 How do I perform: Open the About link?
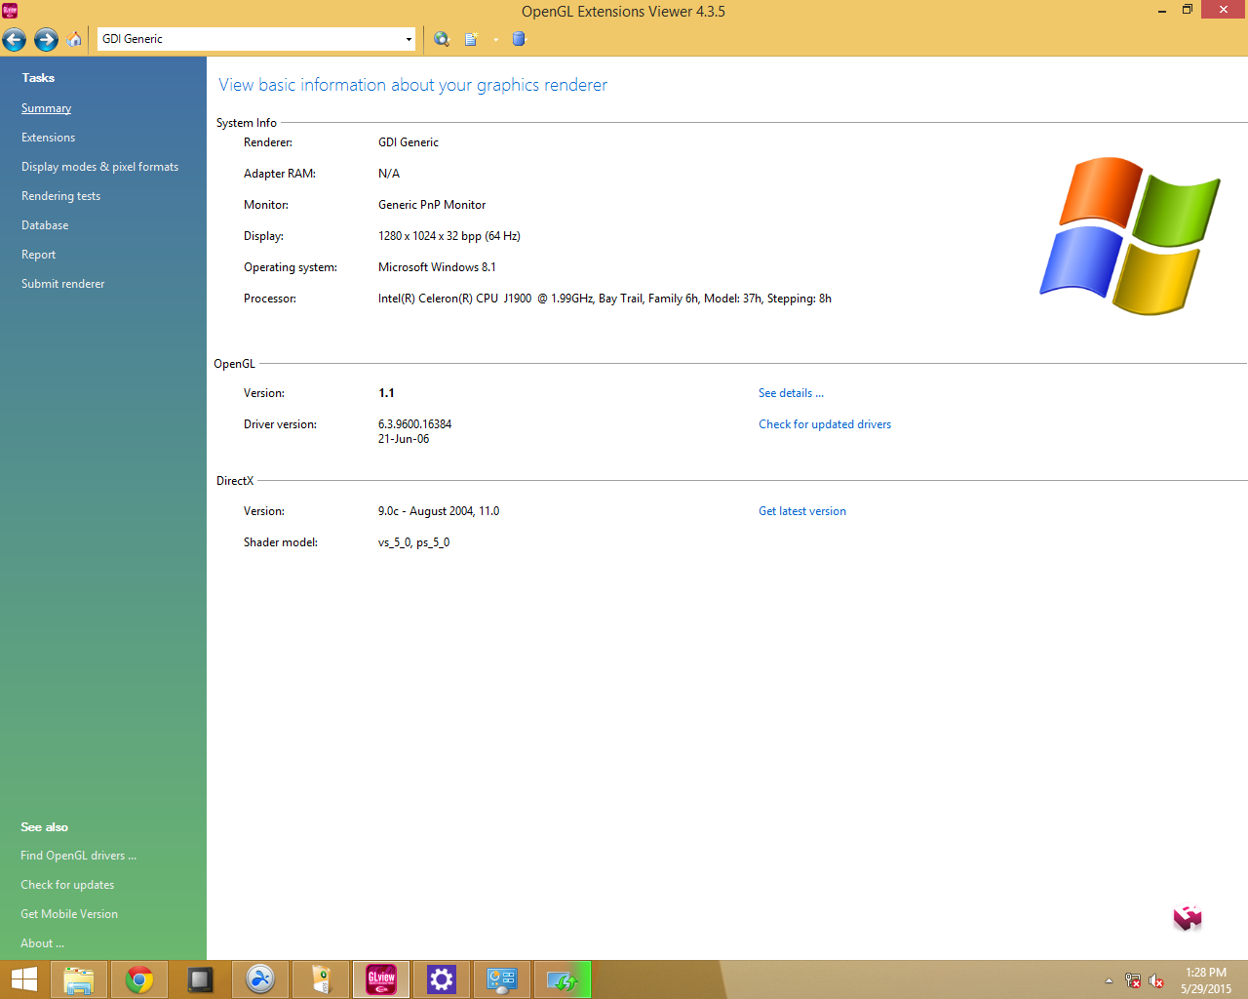tap(42, 943)
